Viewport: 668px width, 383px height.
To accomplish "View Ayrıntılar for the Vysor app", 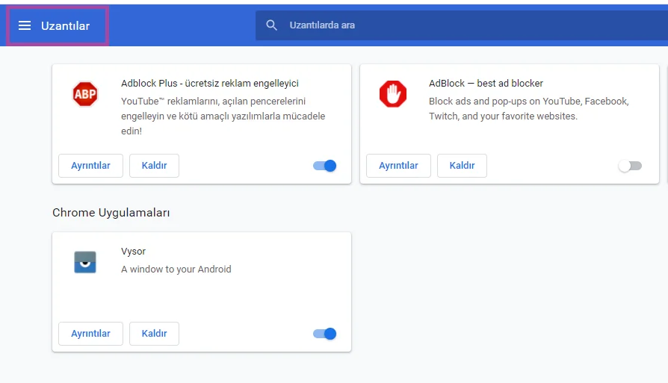I will (x=90, y=334).
